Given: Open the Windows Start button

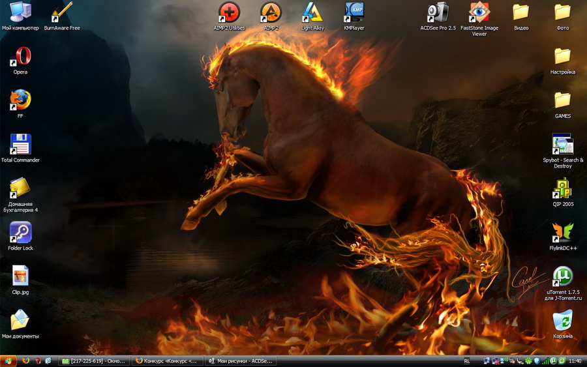Looking at the screenshot, I should [8, 361].
